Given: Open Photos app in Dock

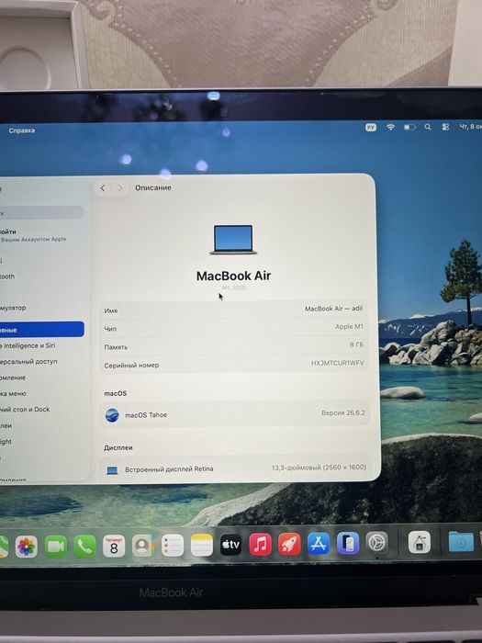Looking at the screenshot, I should click(x=27, y=547).
